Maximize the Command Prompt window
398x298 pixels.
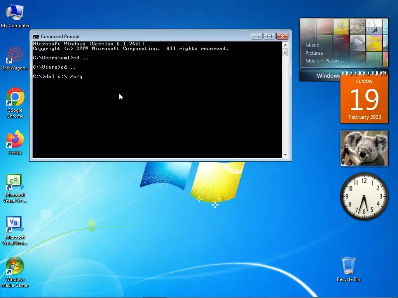(x=269, y=36)
